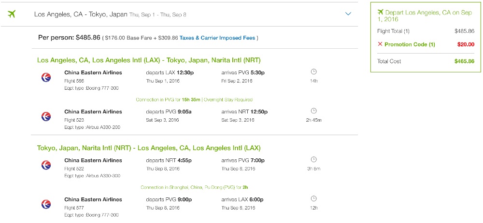483x223 pixels.
Task: Click the clock icon above the 12h duration
Action: (x=313, y=199)
